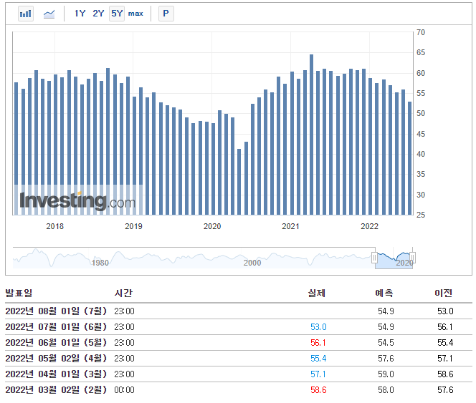Select the 5Y time range
This screenshot has width=476, height=403.
click(117, 14)
